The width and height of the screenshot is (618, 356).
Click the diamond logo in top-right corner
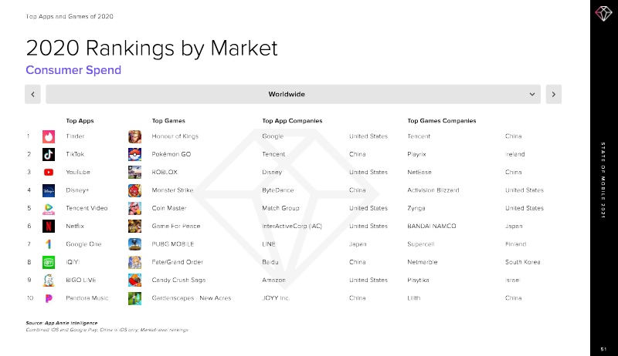(603, 15)
